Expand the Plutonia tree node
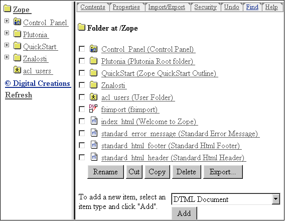 click(x=7, y=33)
